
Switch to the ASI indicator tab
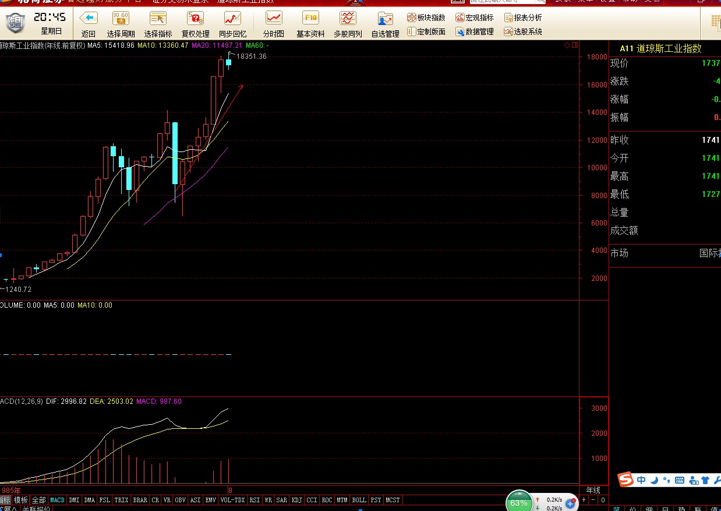[195, 500]
